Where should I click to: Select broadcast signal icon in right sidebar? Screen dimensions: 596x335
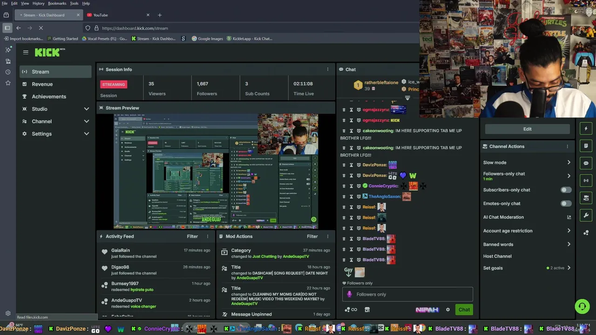coord(586,181)
